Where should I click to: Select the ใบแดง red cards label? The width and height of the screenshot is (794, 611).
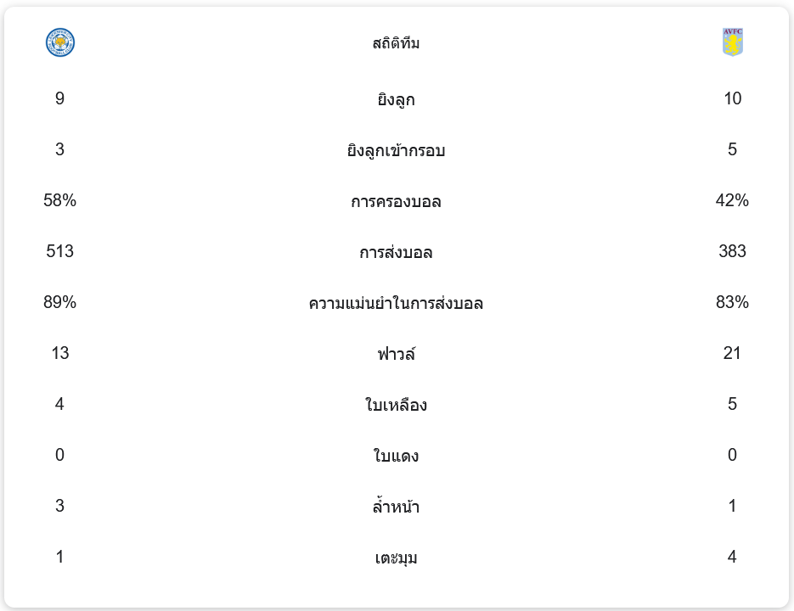(x=396, y=457)
